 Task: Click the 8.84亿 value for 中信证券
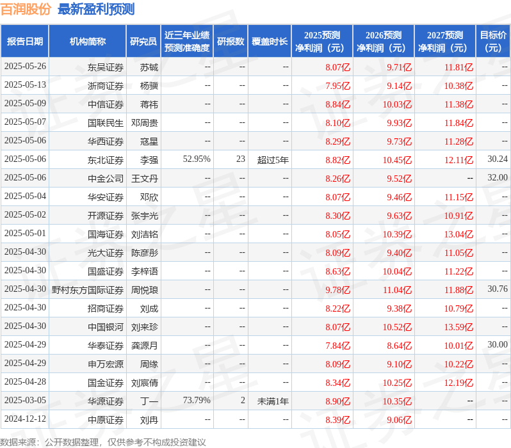pyautogui.click(x=338, y=104)
